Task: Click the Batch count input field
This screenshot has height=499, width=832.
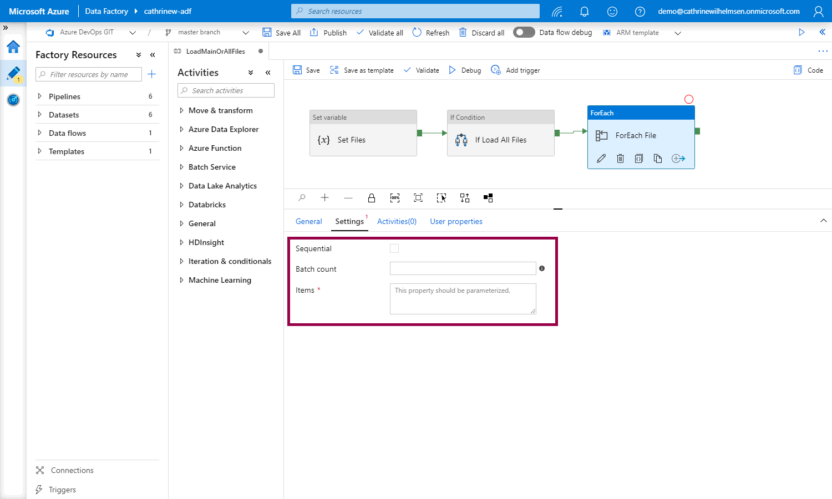Action: [x=463, y=269]
